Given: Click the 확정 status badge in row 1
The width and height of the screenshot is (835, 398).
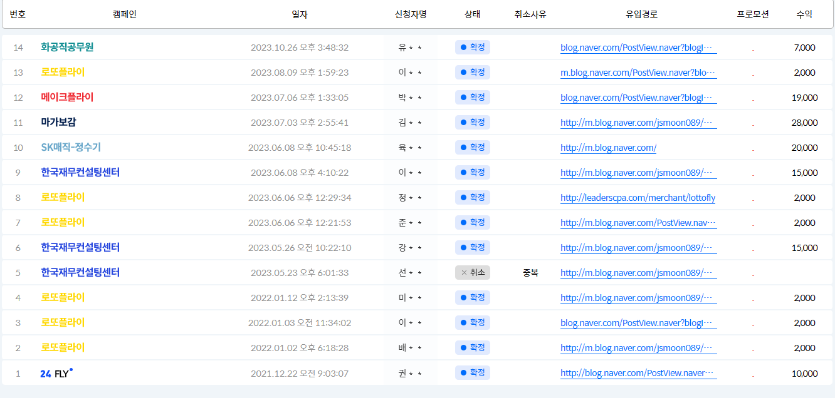Looking at the screenshot, I should point(473,372).
